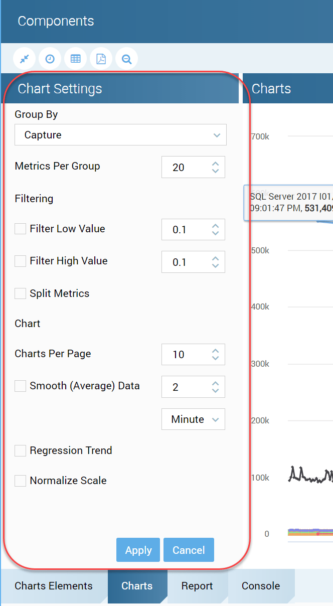Cancel the chart settings changes
The image size is (333, 606).
189,550
